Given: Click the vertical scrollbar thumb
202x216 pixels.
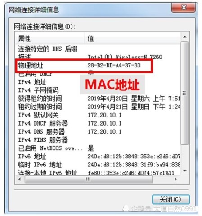Looking at the screenshot, I should pos(184,93).
